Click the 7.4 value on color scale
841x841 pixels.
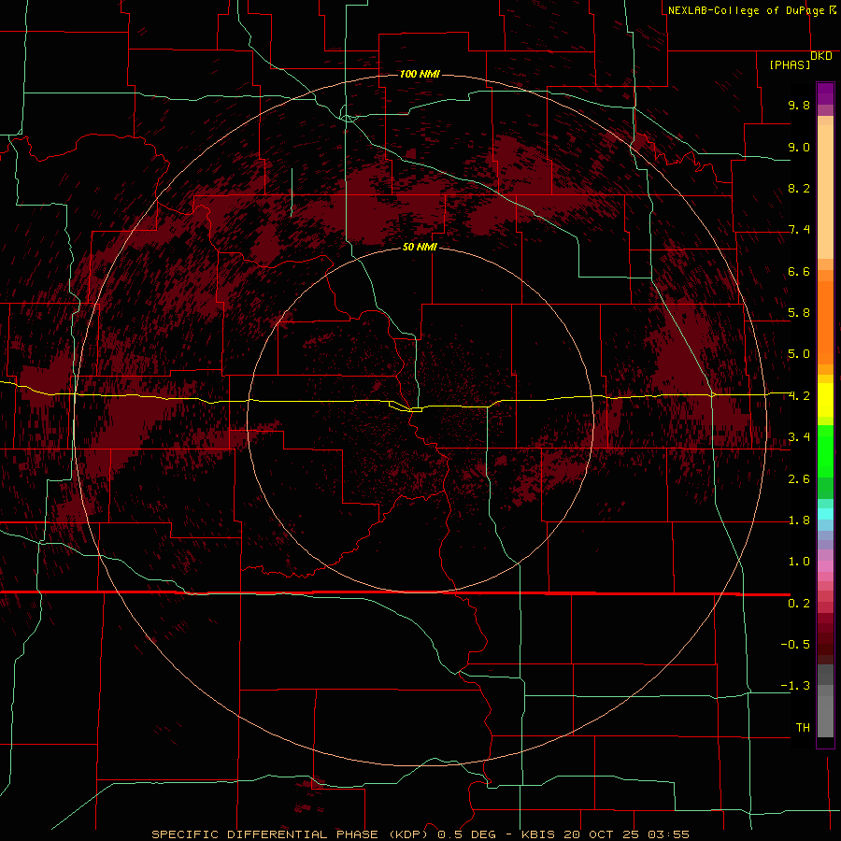799,230
